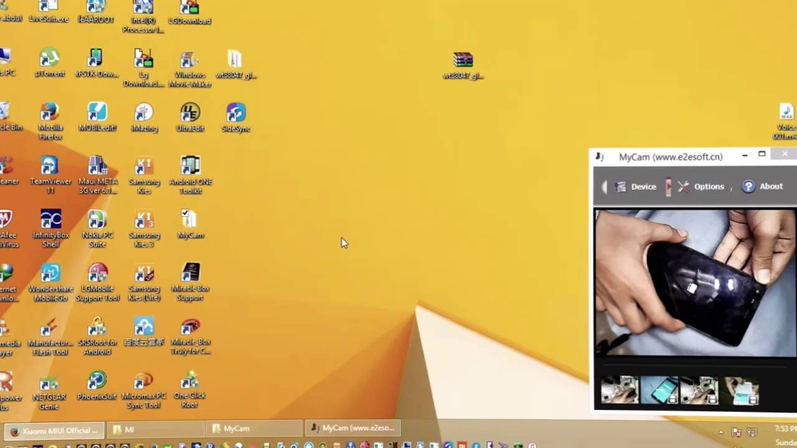The image size is (797, 448).
Task: Open the LiveSuit.exe desktop icon
Action: (x=49, y=11)
